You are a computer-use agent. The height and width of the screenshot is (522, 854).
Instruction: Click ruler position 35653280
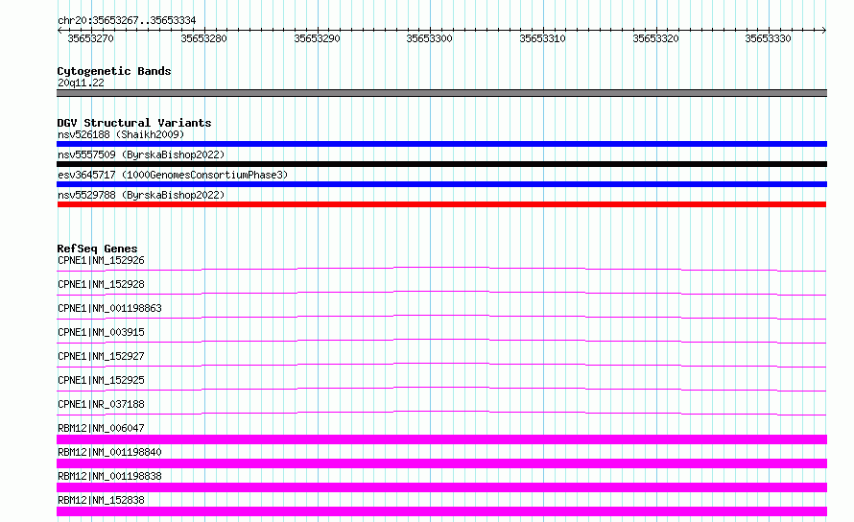(203, 38)
